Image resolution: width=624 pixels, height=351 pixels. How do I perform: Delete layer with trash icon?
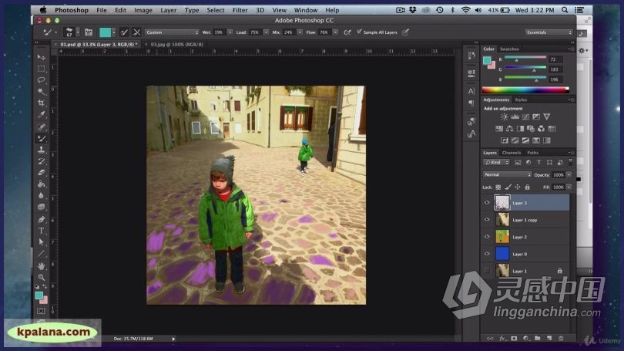point(561,338)
